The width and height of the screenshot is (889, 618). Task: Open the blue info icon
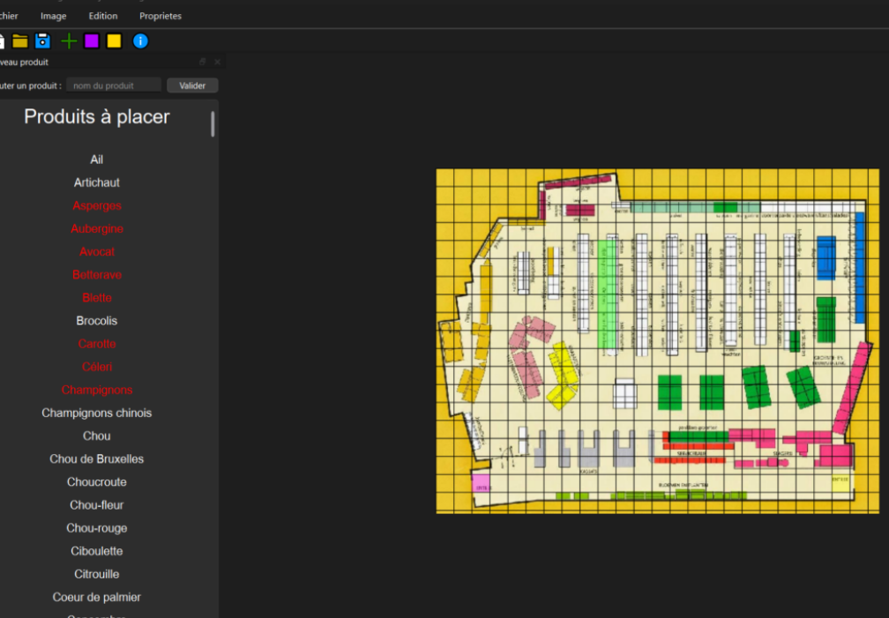139,41
